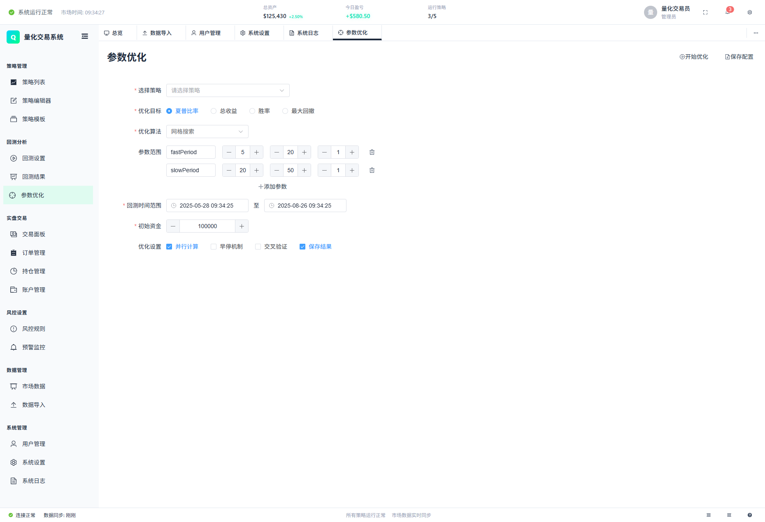This screenshot has width=765, height=522.
Task: Click the 初始资金 value 100000 field
Action: point(207,226)
